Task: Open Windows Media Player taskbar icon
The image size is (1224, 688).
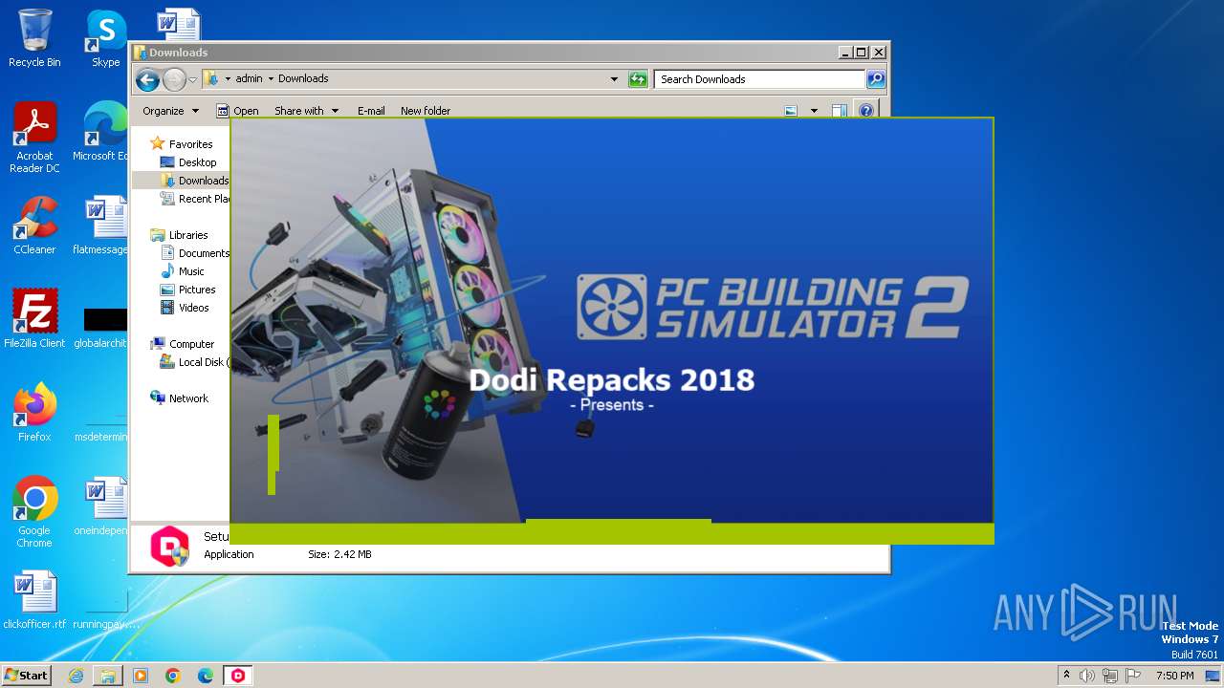Action: (x=141, y=676)
